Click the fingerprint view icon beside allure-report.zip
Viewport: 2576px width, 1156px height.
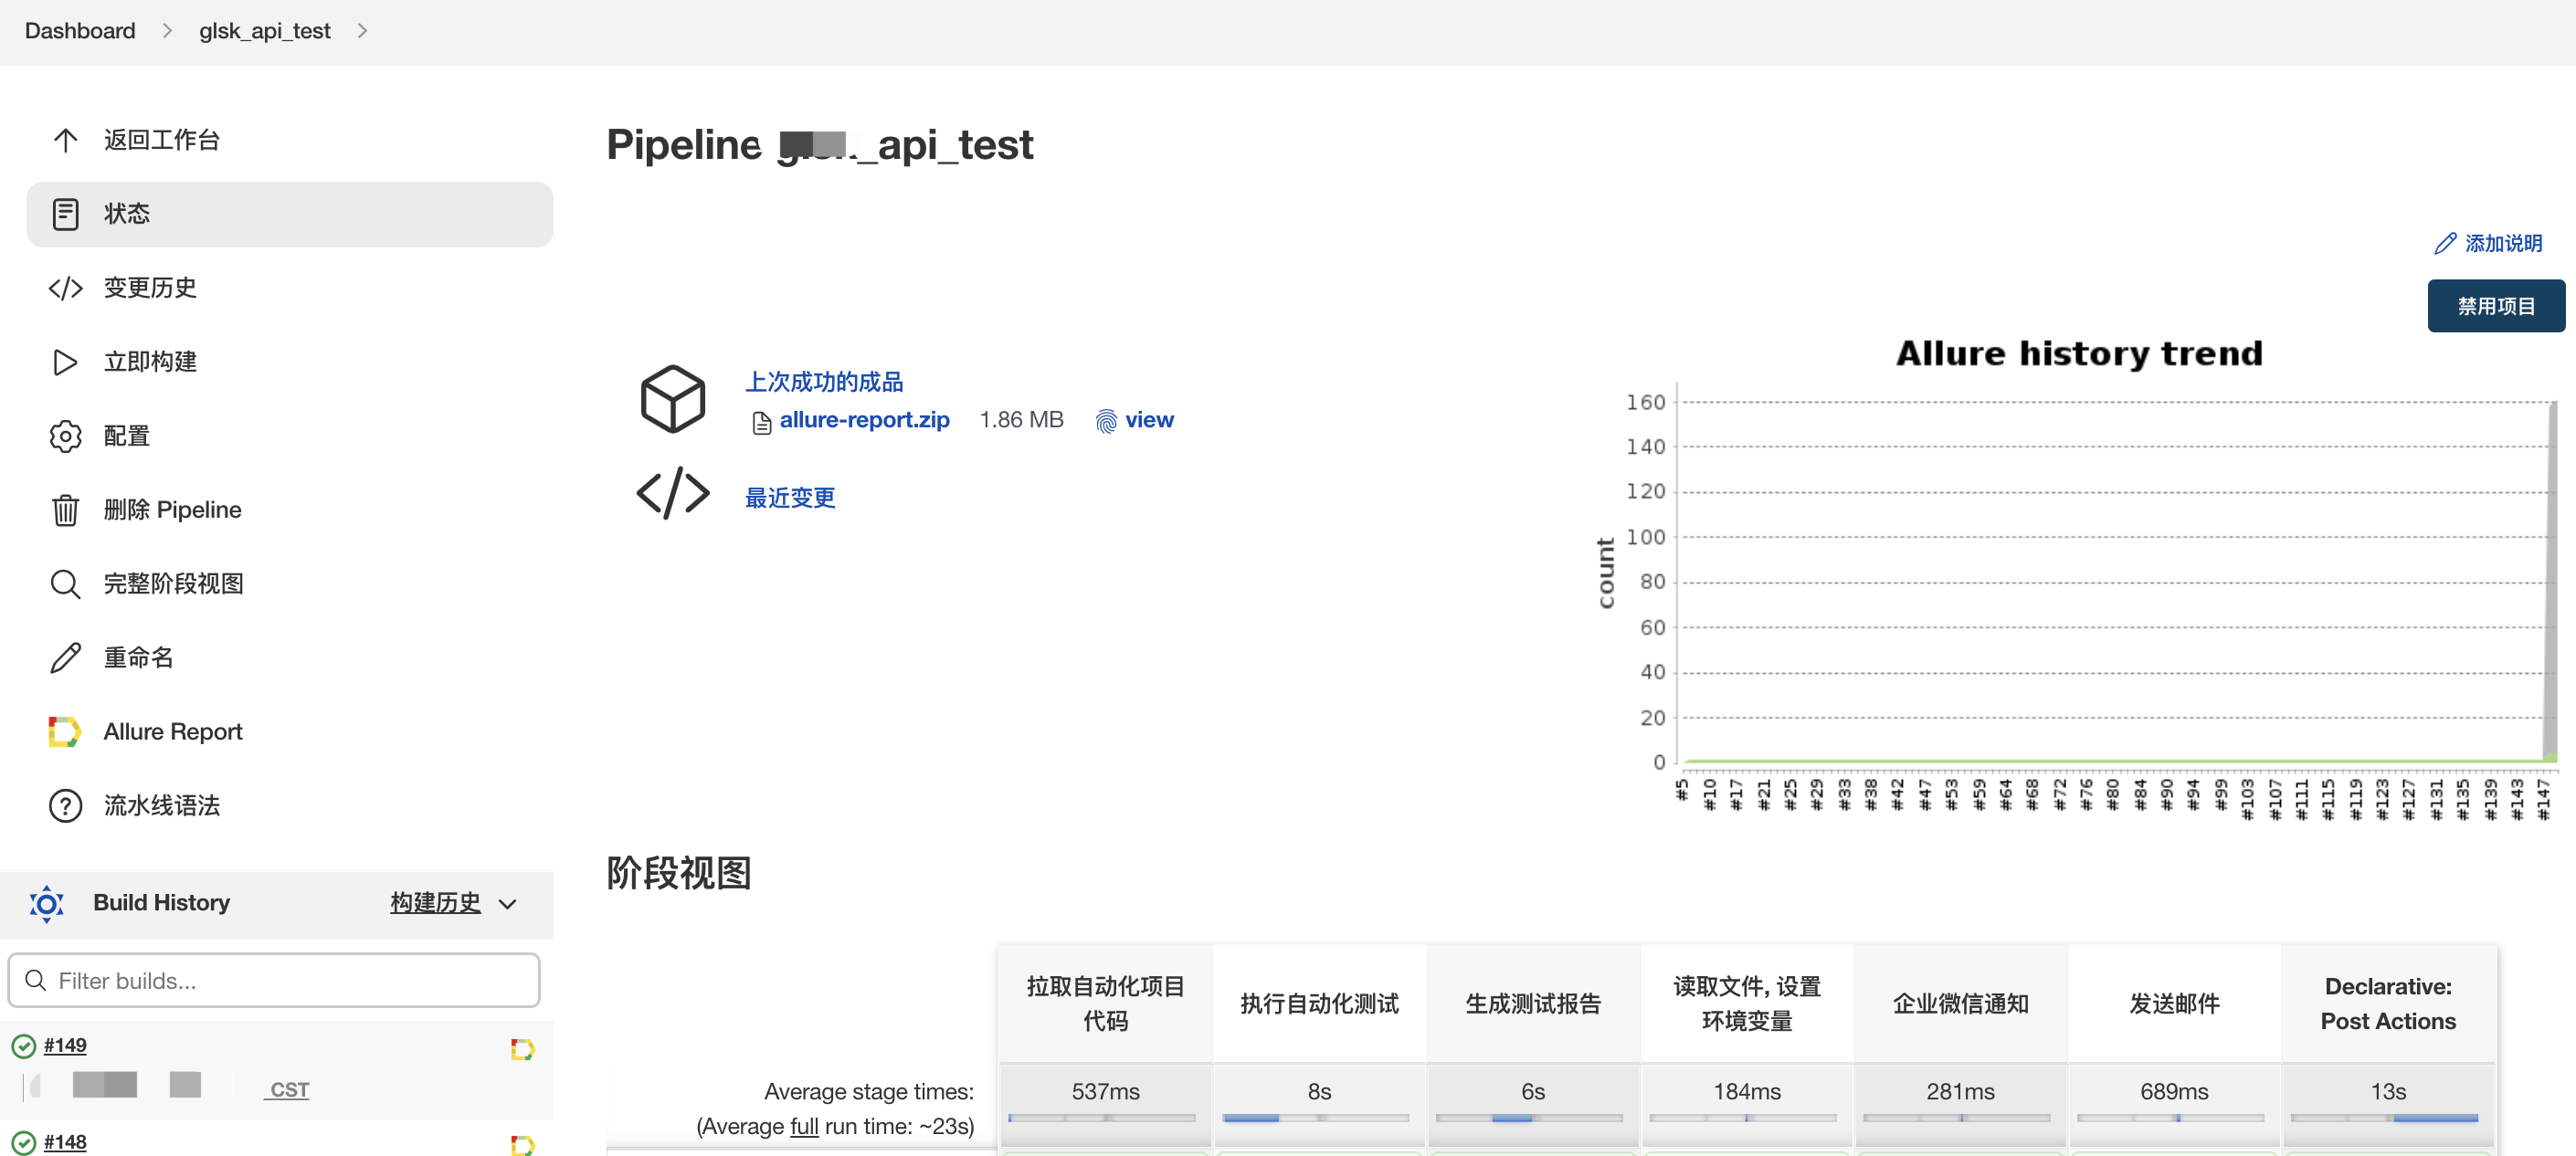[x=1105, y=421]
